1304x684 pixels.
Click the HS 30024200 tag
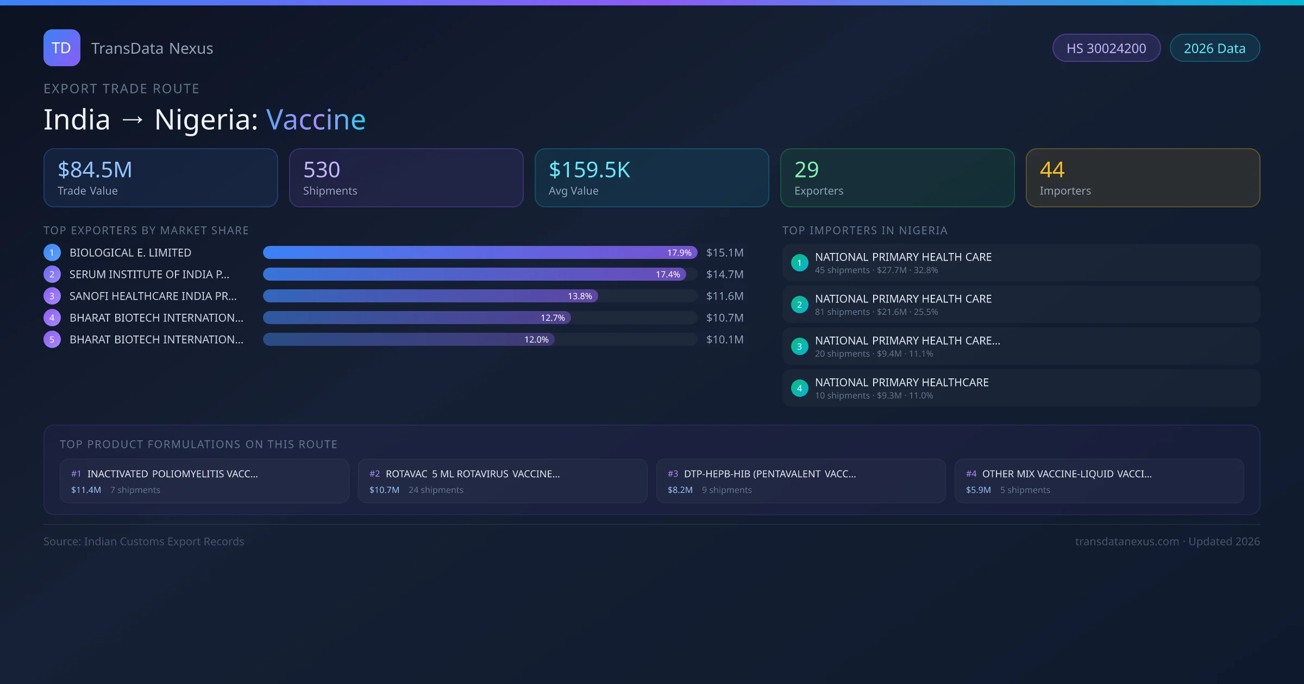[1106, 48]
